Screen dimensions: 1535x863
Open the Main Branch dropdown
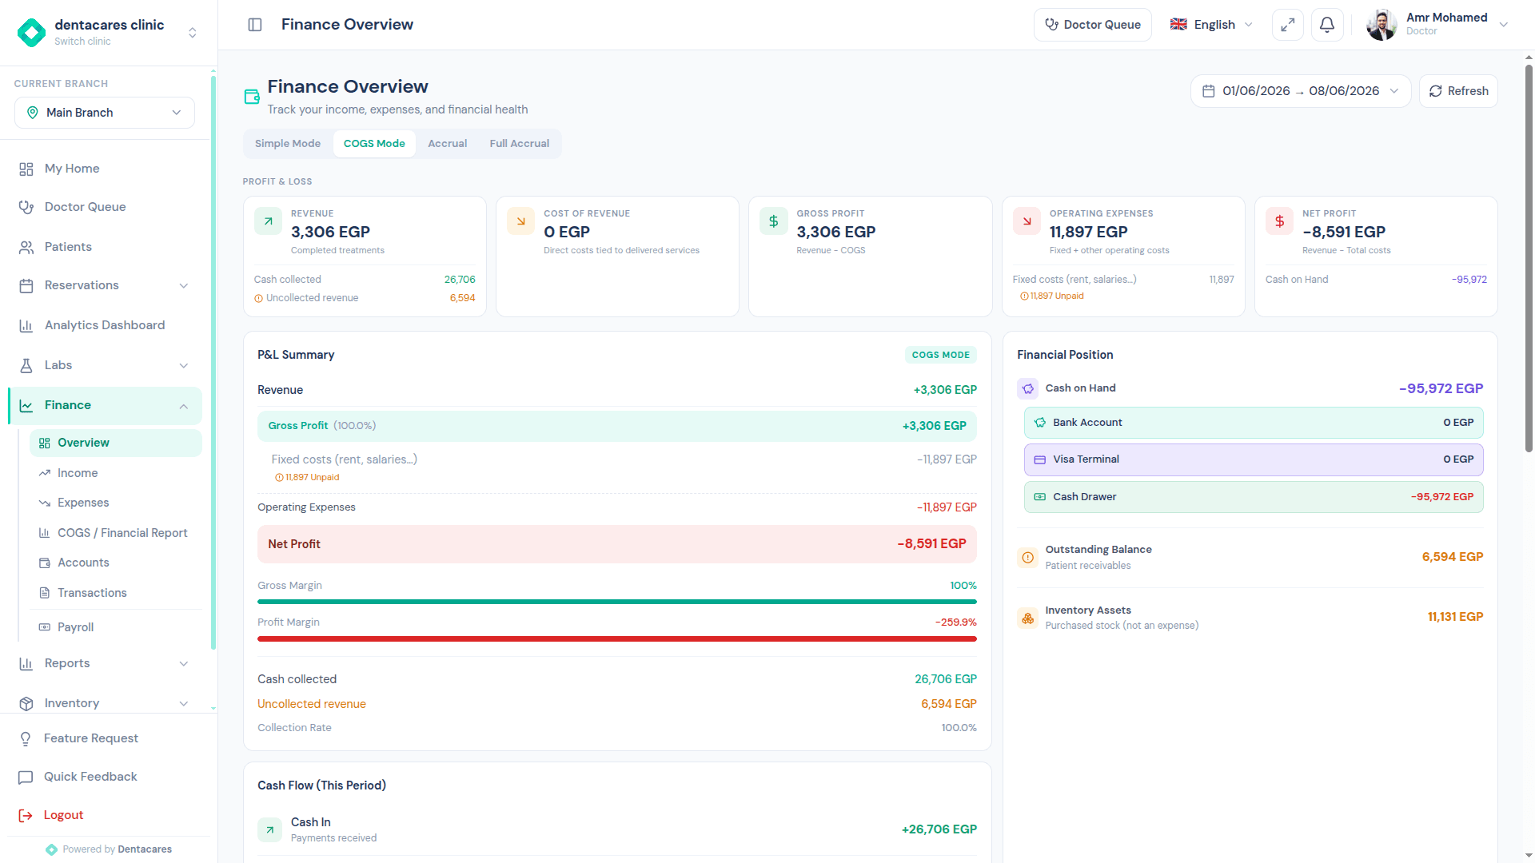coord(105,113)
